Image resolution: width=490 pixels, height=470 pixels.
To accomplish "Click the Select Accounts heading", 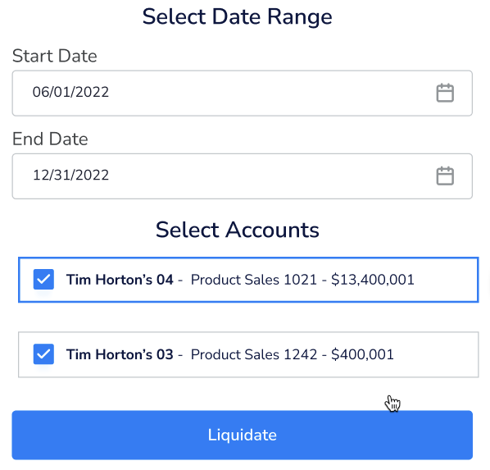I will 238,230.
